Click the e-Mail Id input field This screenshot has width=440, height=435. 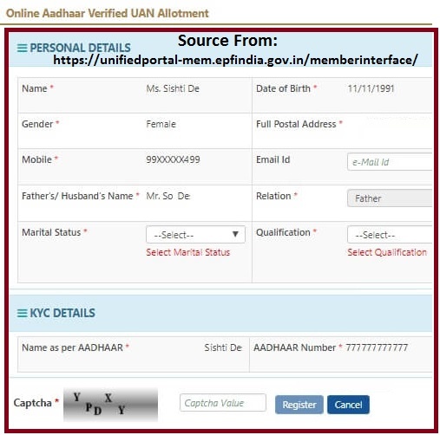[x=390, y=162]
